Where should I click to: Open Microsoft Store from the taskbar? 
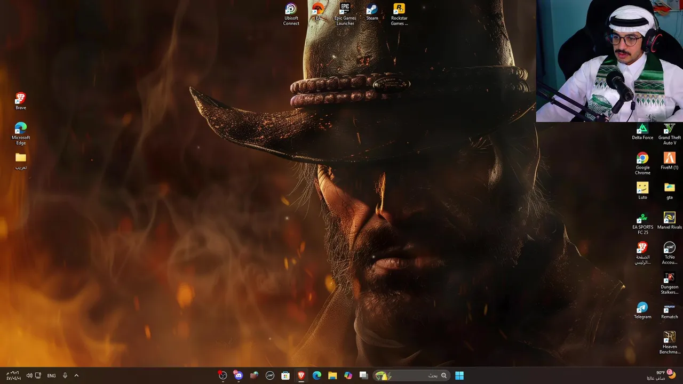(x=285, y=375)
